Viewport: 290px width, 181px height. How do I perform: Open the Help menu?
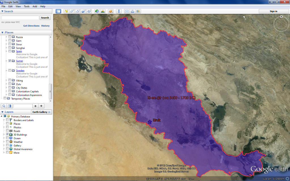[43, 6]
